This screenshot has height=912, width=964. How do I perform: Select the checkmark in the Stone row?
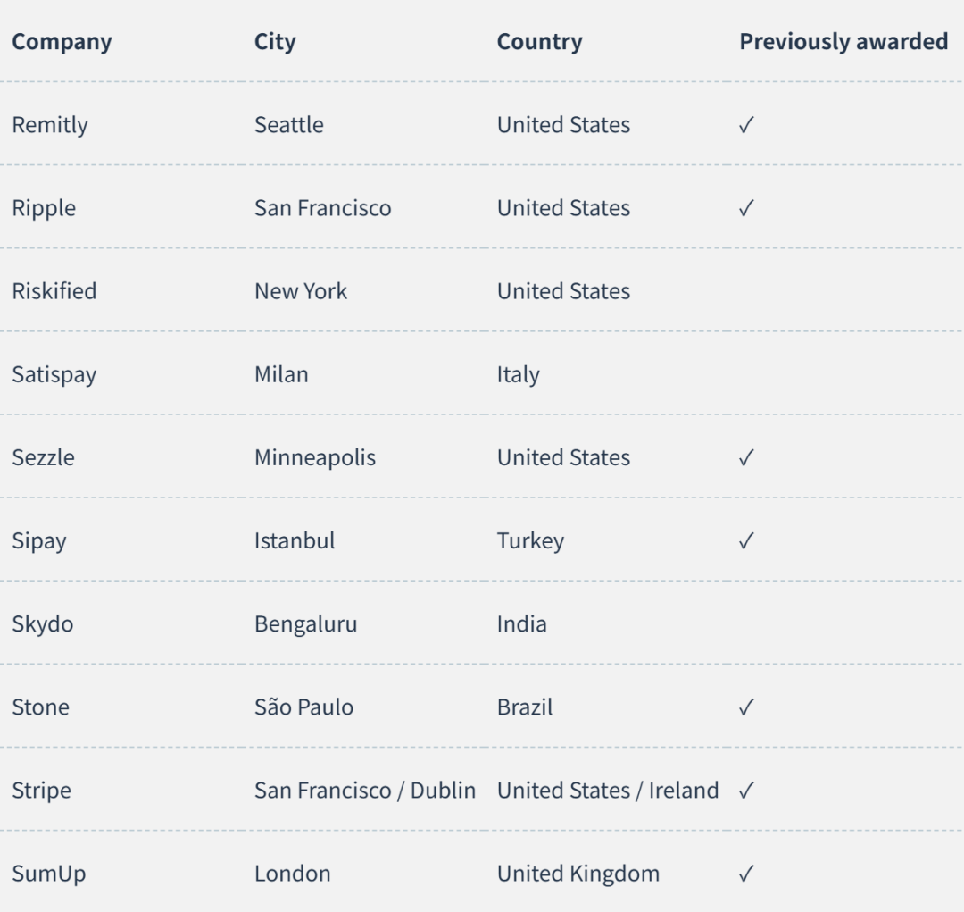click(745, 707)
